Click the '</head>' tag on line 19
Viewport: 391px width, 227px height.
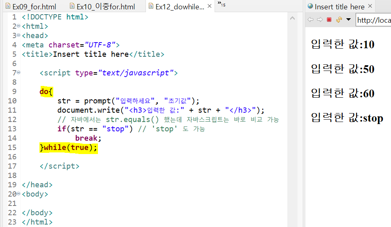point(37,185)
